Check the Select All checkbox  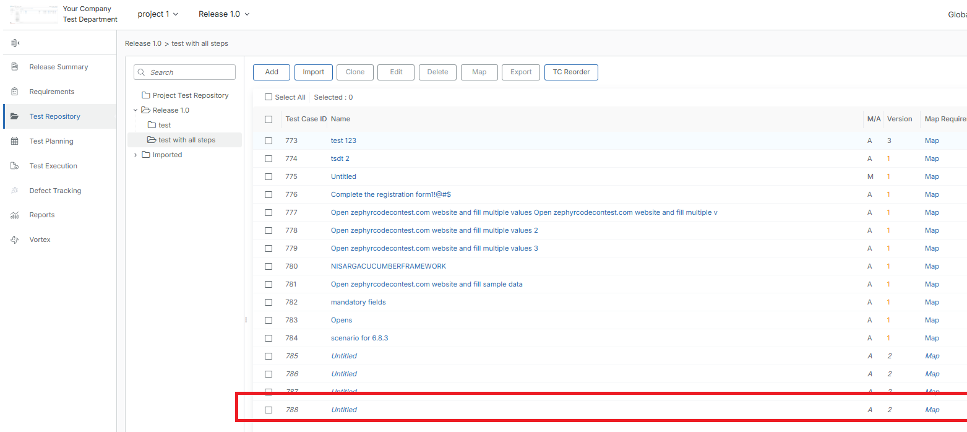pos(269,97)
